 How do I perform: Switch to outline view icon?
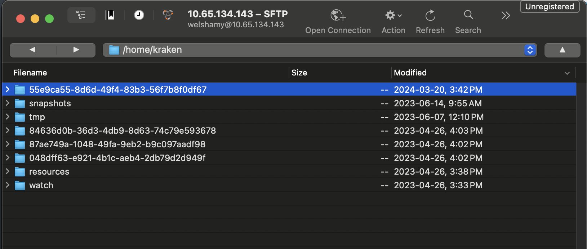81,15
